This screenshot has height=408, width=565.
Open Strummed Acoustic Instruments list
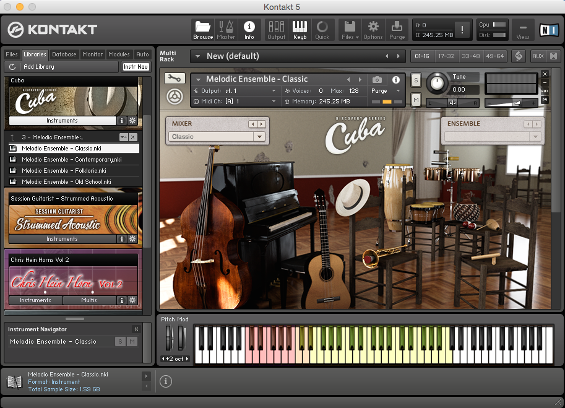62,238
